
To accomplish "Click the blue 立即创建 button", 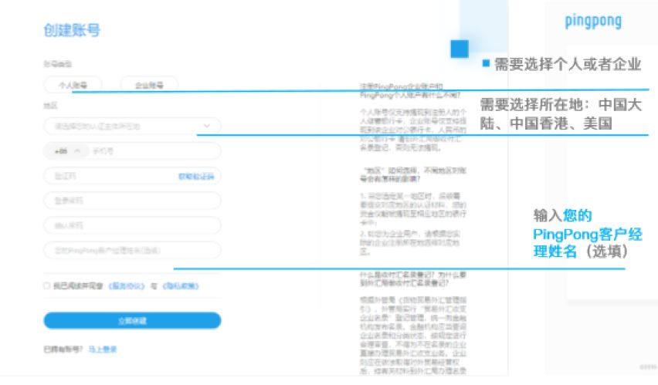I will coord(132,320).
